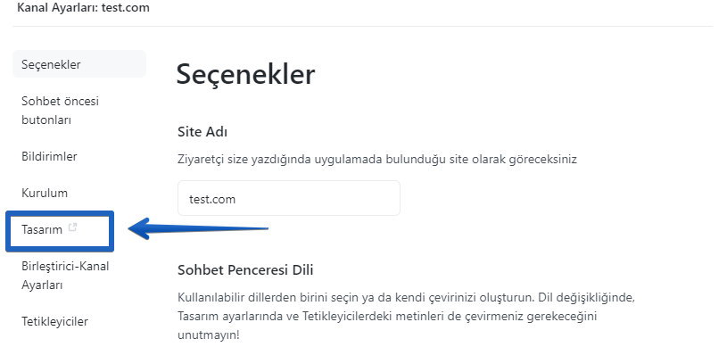Click the large Seçenekler page heading
This screenshot has height=347, width=727.
pos(245,74)
